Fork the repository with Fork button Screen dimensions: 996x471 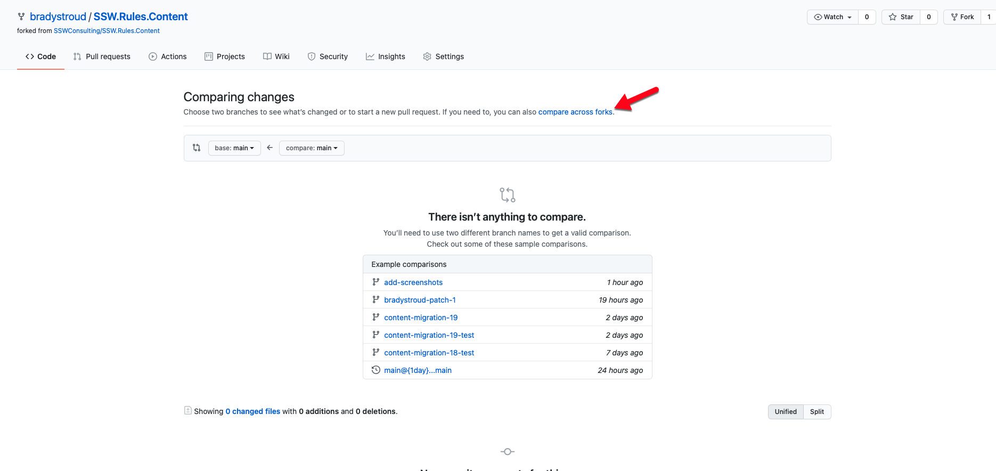point(962,17)
